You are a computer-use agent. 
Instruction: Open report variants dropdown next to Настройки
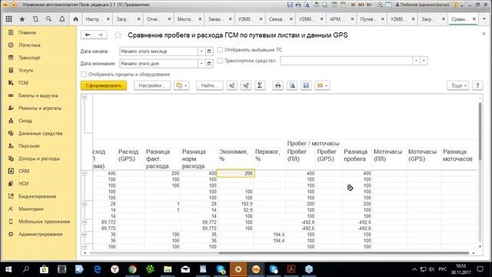pos(181,85)
